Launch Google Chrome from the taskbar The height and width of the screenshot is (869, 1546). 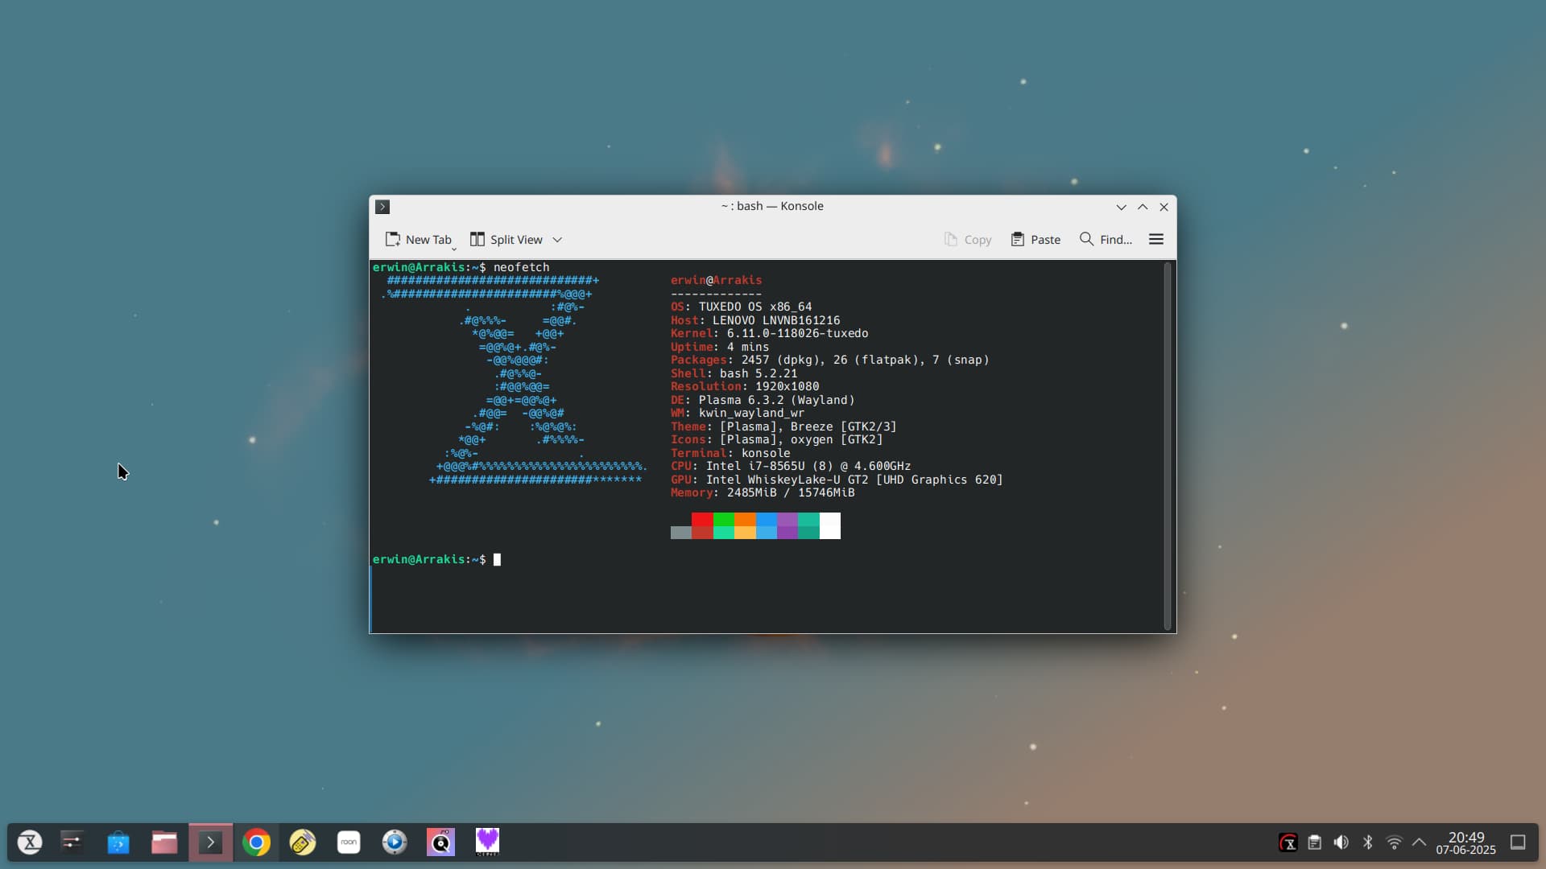click(x=256, y=842)
